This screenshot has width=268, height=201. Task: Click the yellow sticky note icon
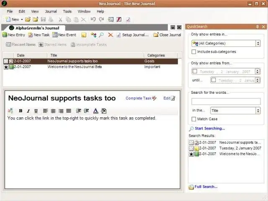pos(84,35)
